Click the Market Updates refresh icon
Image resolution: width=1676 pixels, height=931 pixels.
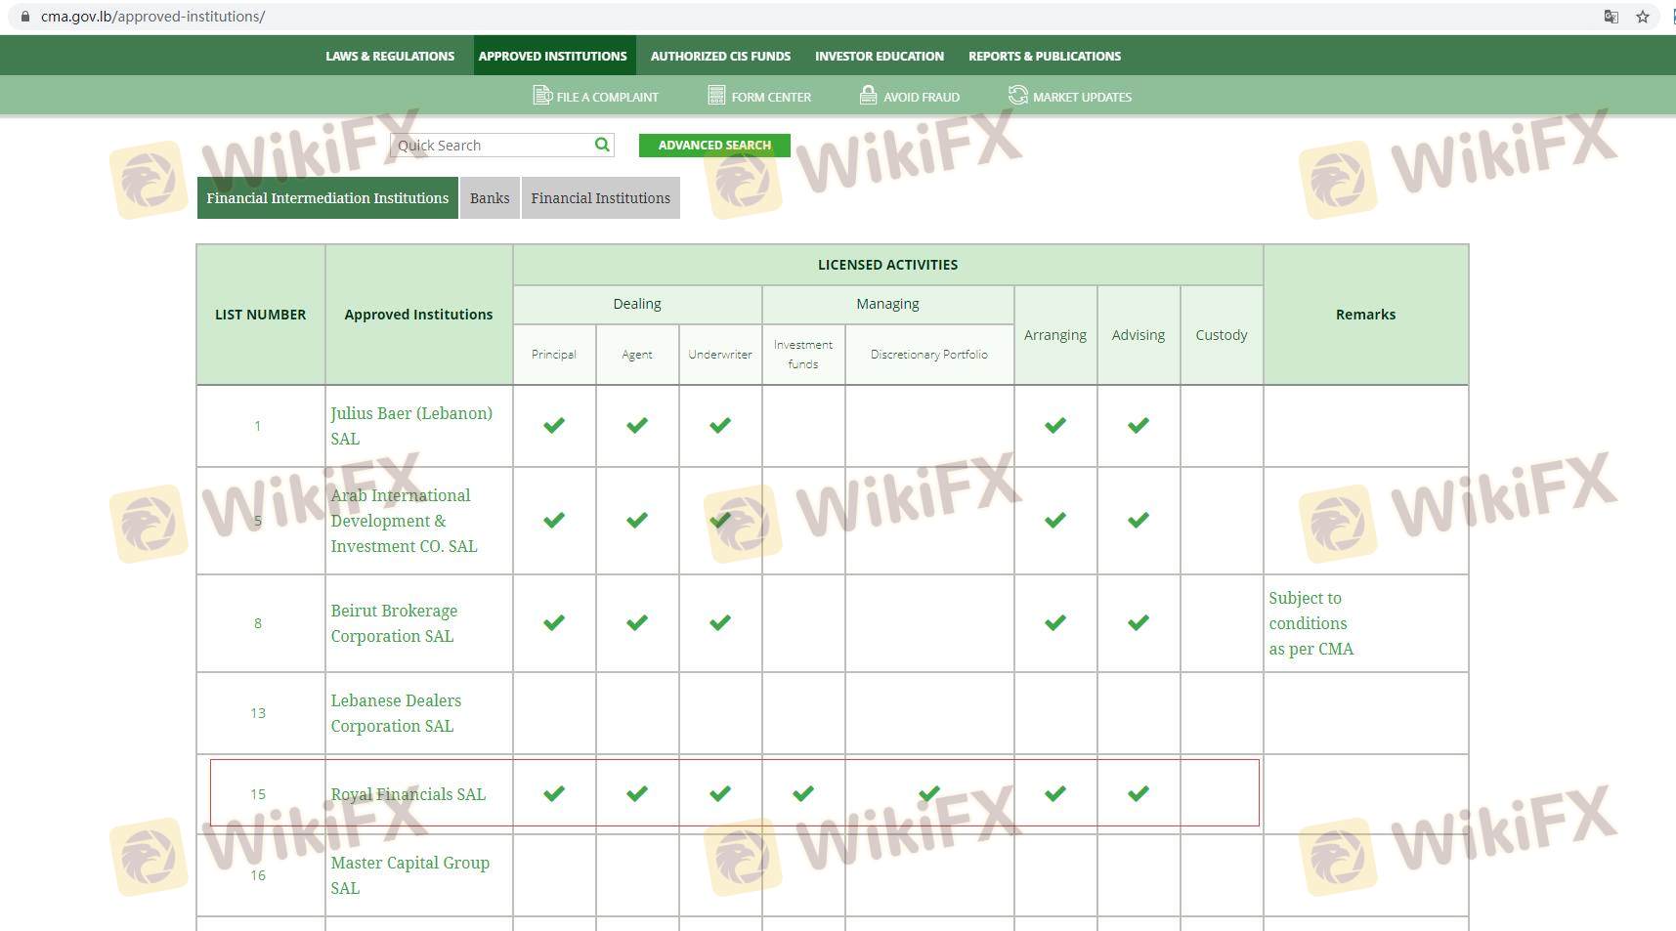click(1017, 96)
